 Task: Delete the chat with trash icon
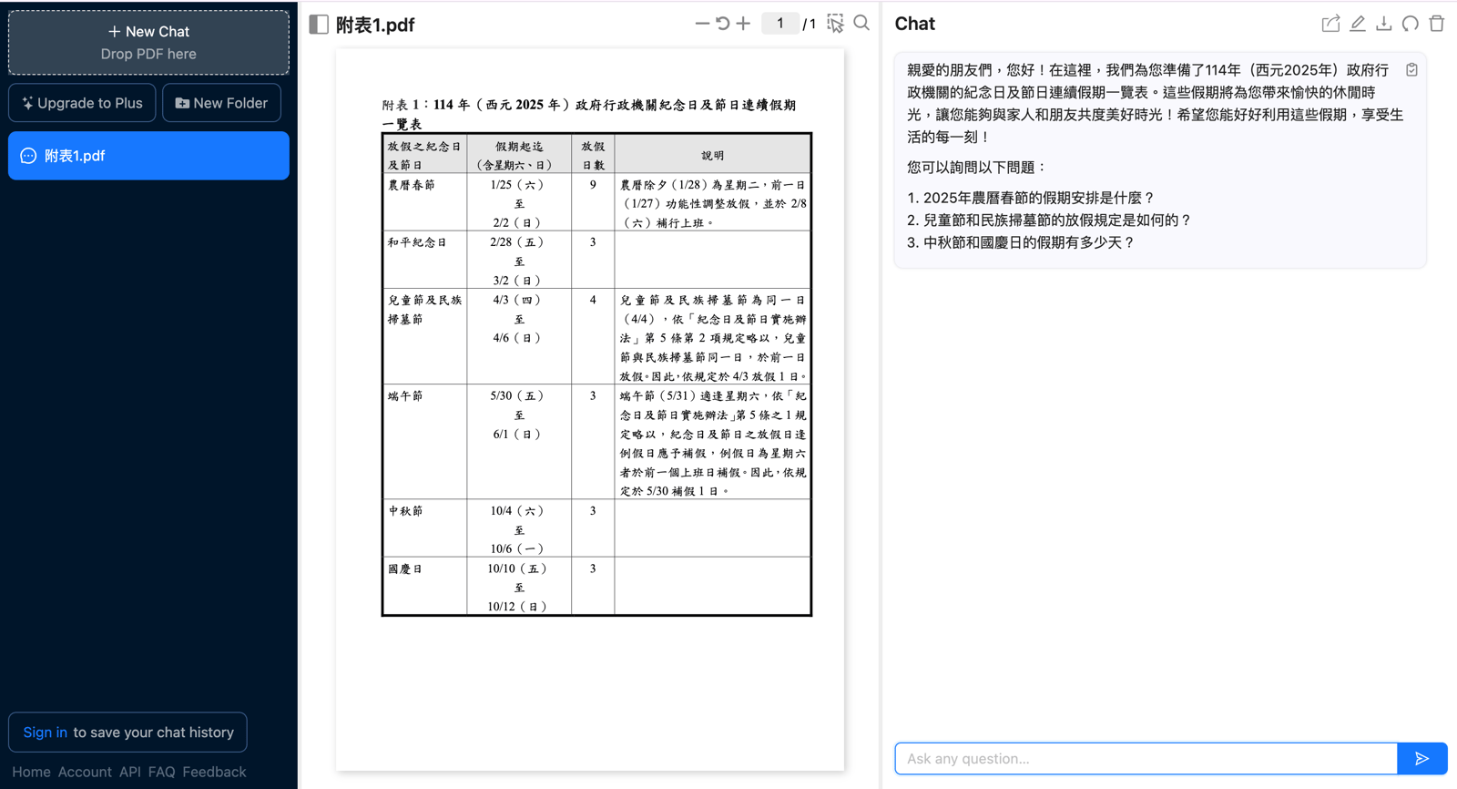[x=1437, y=24]
